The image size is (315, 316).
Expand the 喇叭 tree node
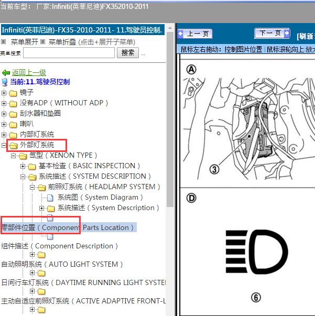click(x=4, y=124)
